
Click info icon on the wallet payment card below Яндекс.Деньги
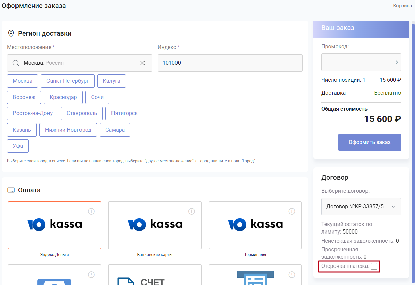pos(91,275)
